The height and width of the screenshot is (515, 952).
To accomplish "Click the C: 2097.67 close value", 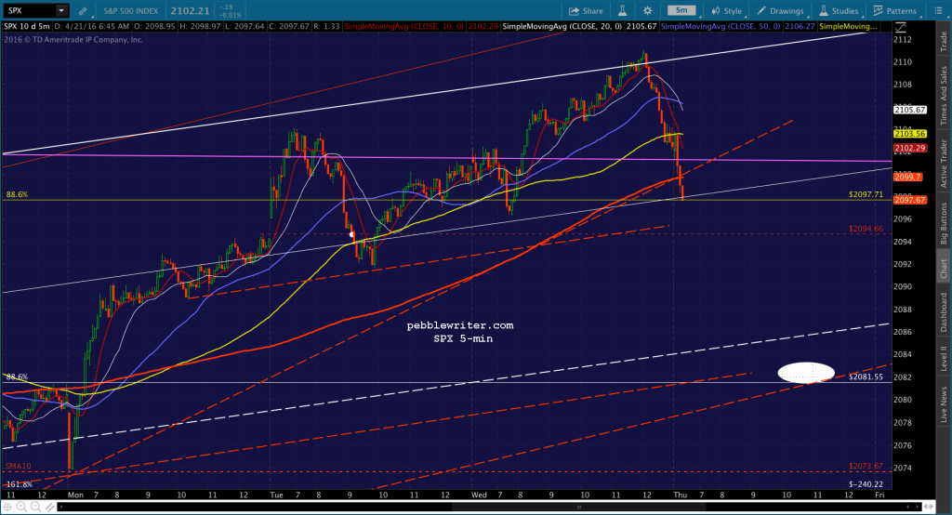I will (x=288, y=27).
